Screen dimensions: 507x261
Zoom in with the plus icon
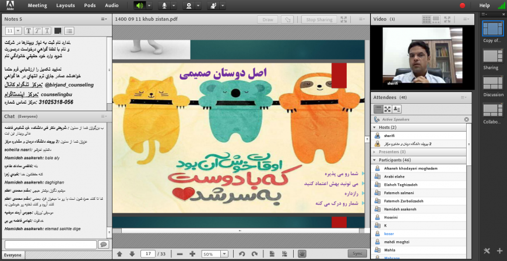(x=192, y=254)
